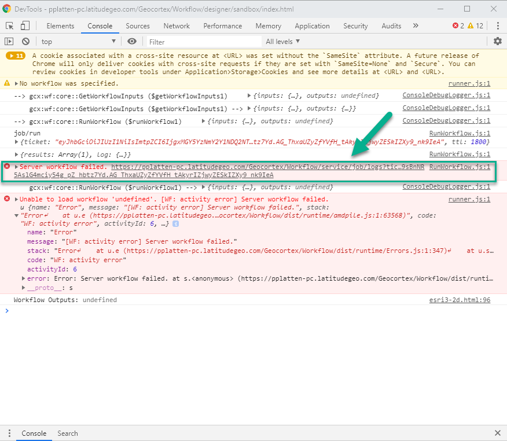This screenshot has height=441, width=507.
Task: Switch to the Sources tab
Action: (138, 26)
